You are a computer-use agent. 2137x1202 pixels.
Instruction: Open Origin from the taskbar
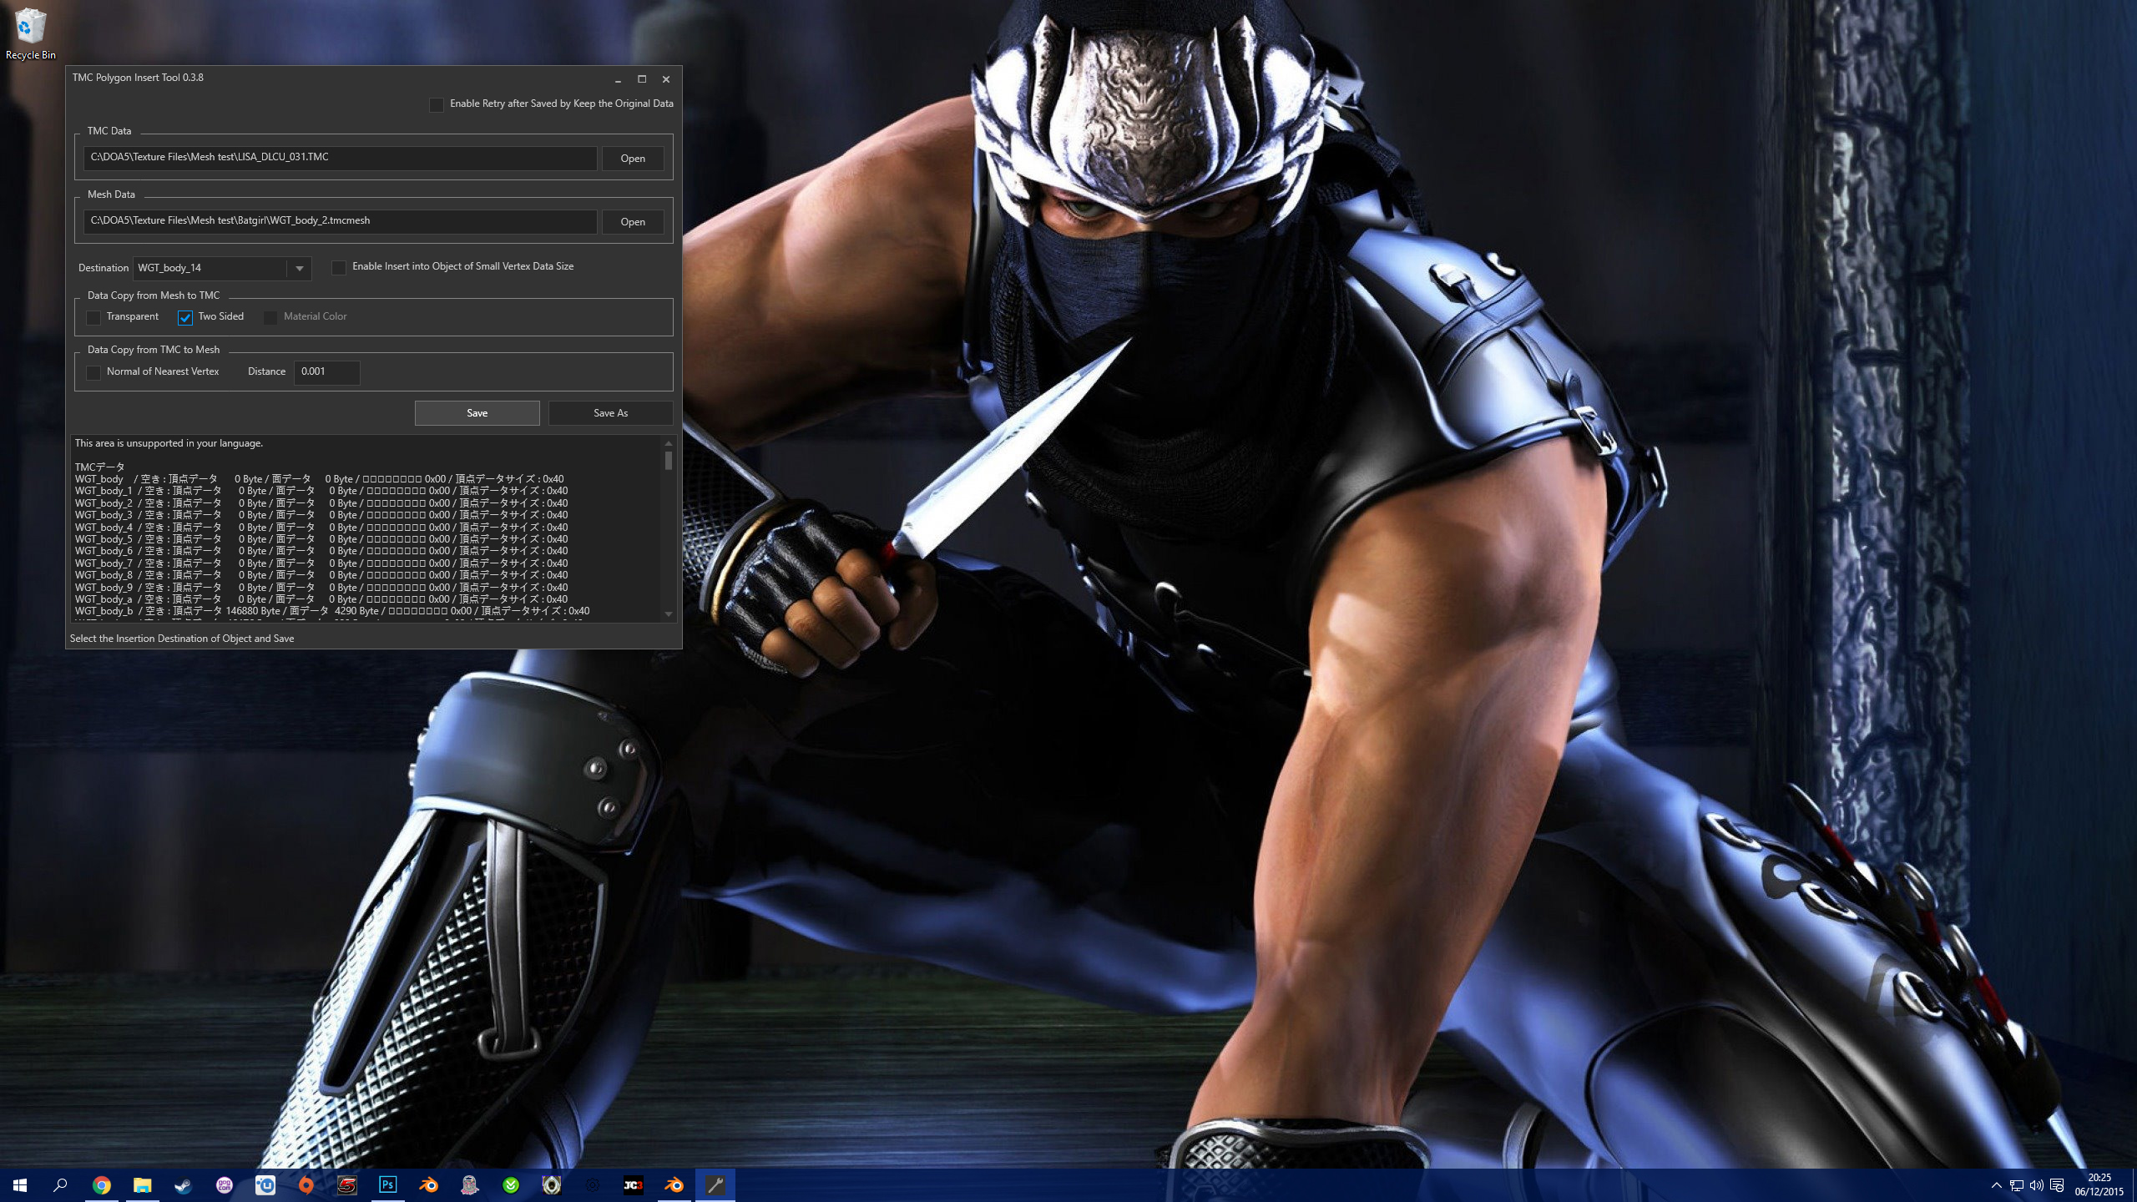point(306,1184)
